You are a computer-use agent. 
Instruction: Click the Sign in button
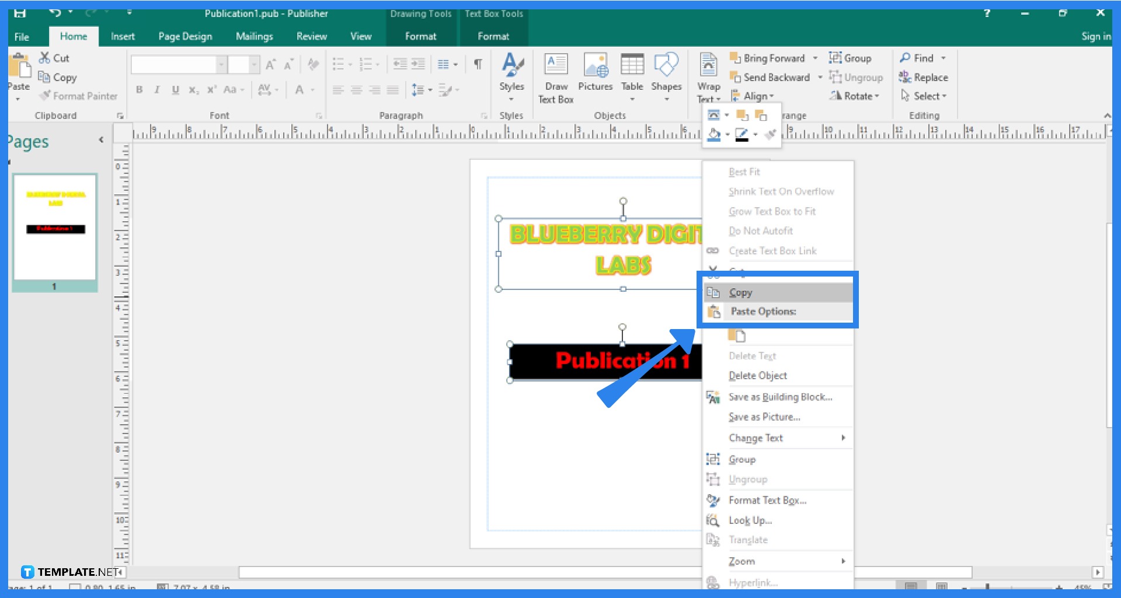[1095, 36]
